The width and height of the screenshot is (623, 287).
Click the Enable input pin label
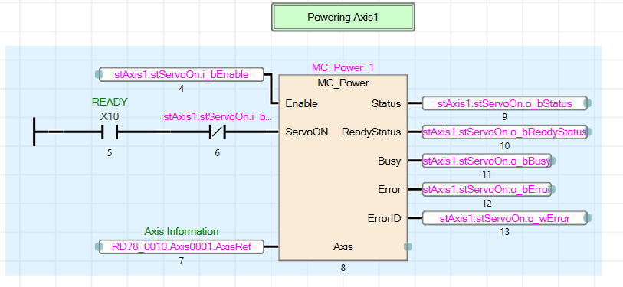coord(302,103)
